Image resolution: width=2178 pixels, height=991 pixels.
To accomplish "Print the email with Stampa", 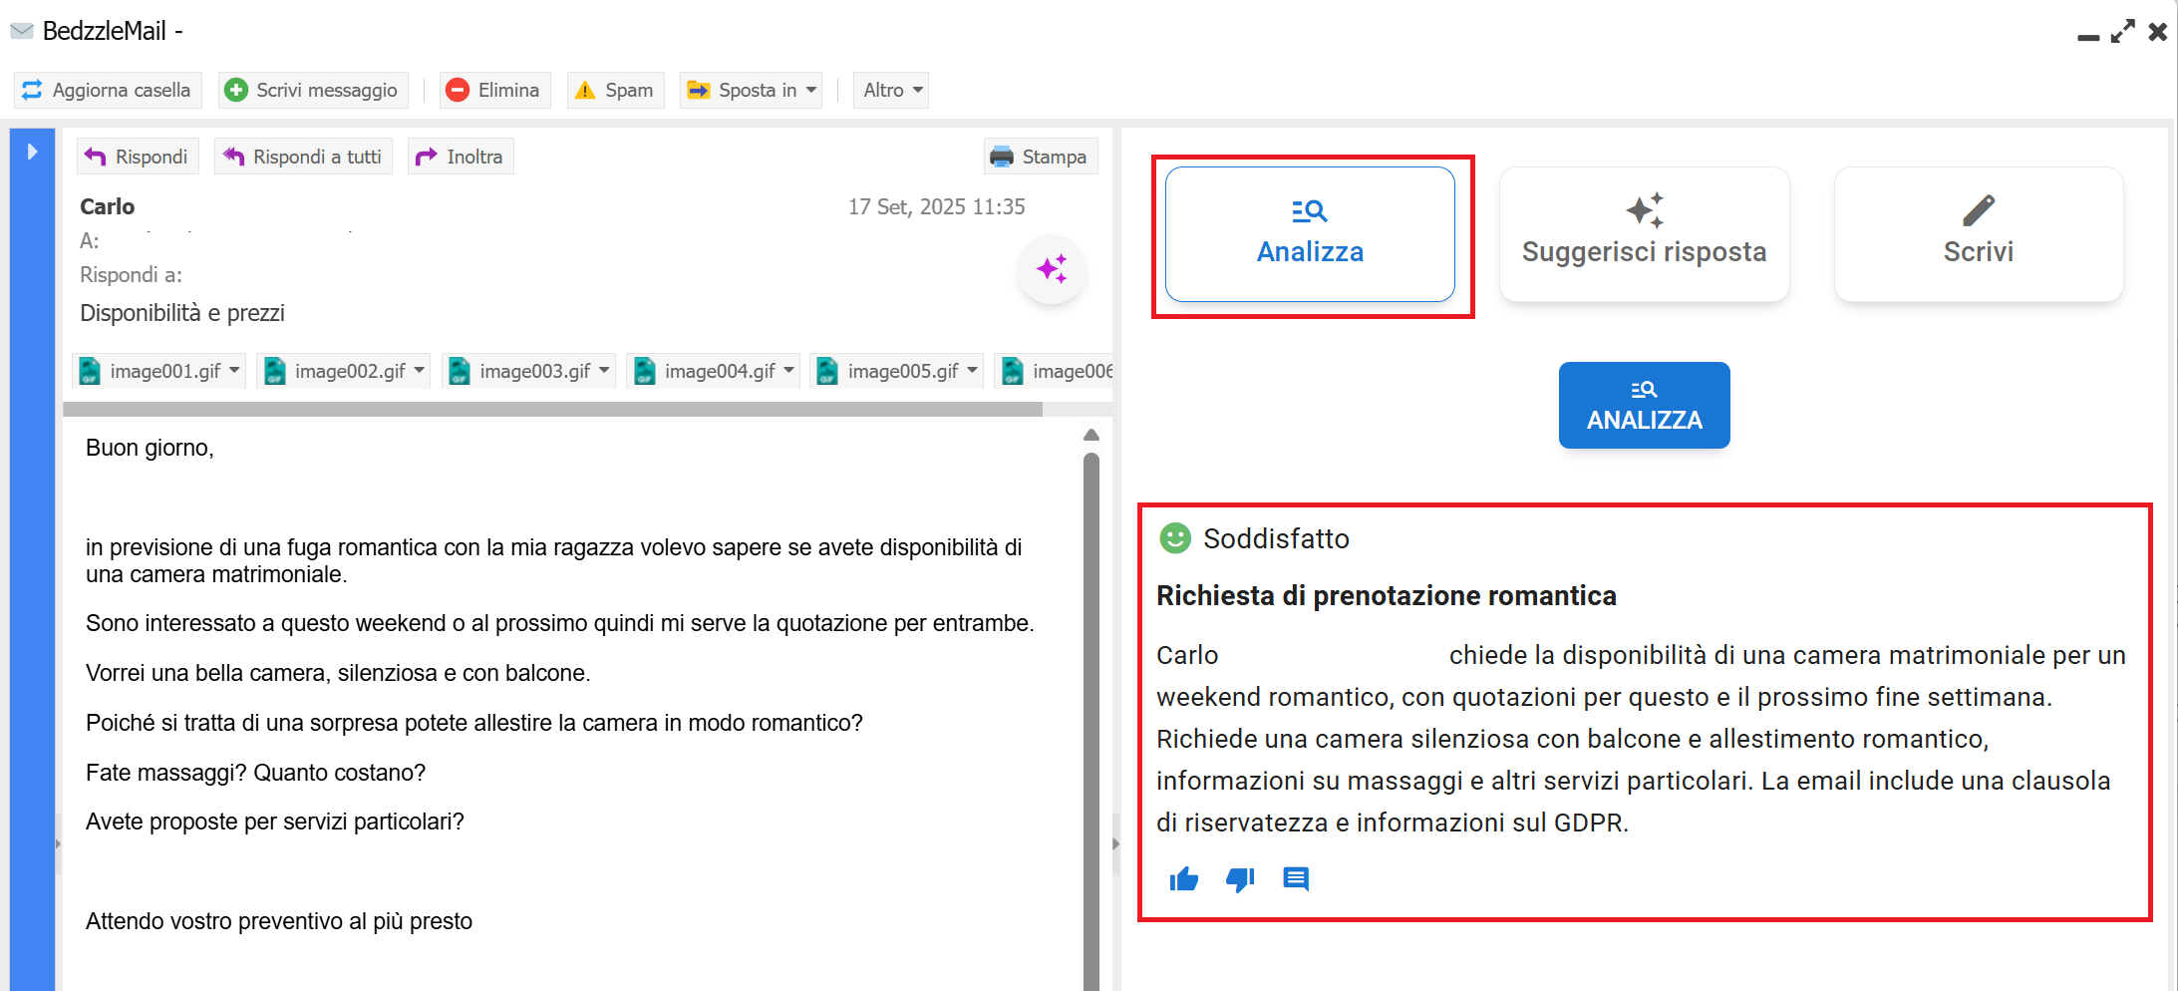I will [1041, 157].
